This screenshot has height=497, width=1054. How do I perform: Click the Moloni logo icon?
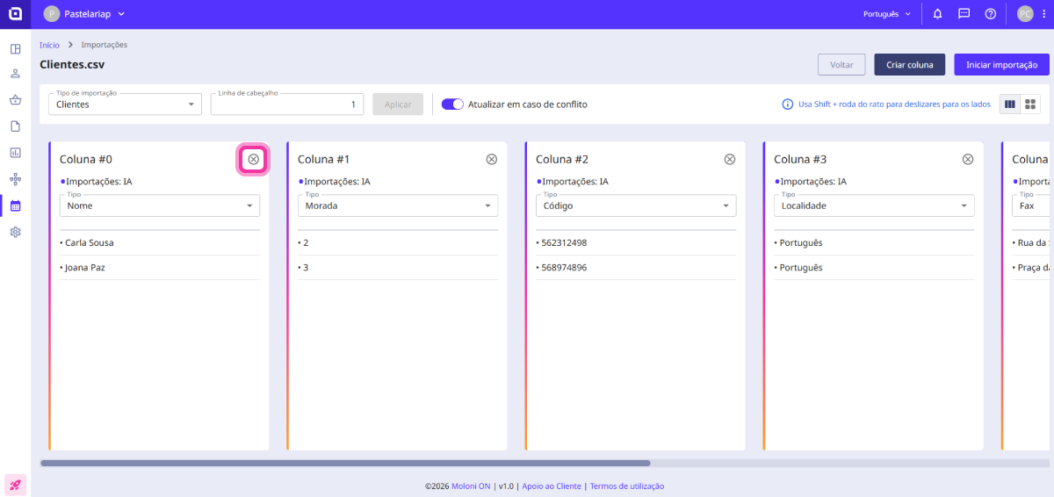coord(15,14)
